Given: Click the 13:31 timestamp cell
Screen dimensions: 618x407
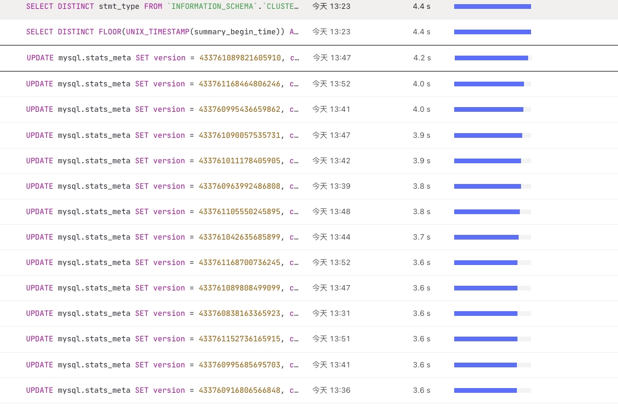Looking at the screenshot, I should click(331, 314).
